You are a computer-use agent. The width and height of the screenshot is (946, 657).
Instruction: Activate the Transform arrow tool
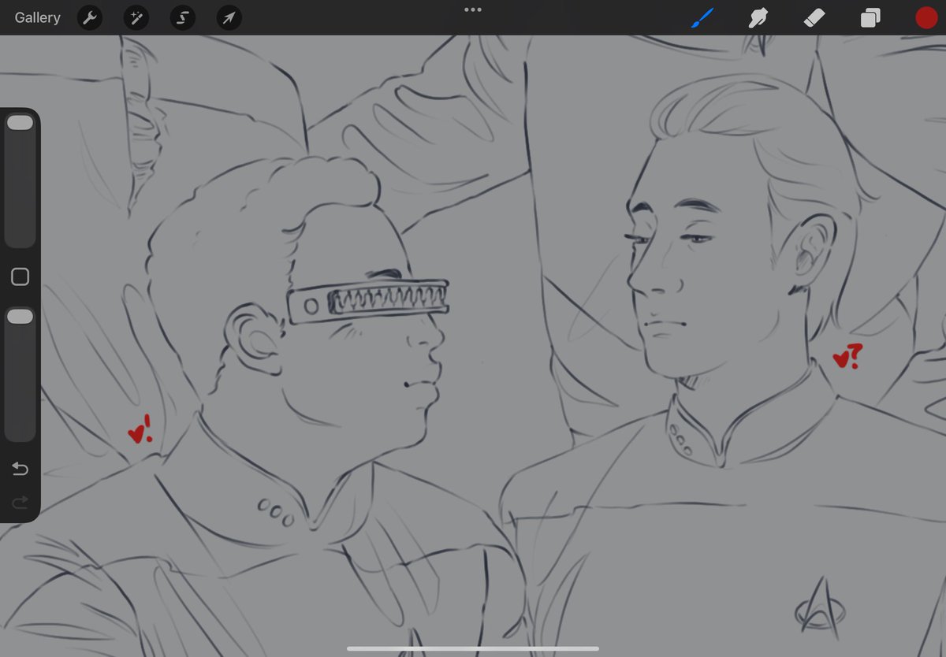click(229, 17)
